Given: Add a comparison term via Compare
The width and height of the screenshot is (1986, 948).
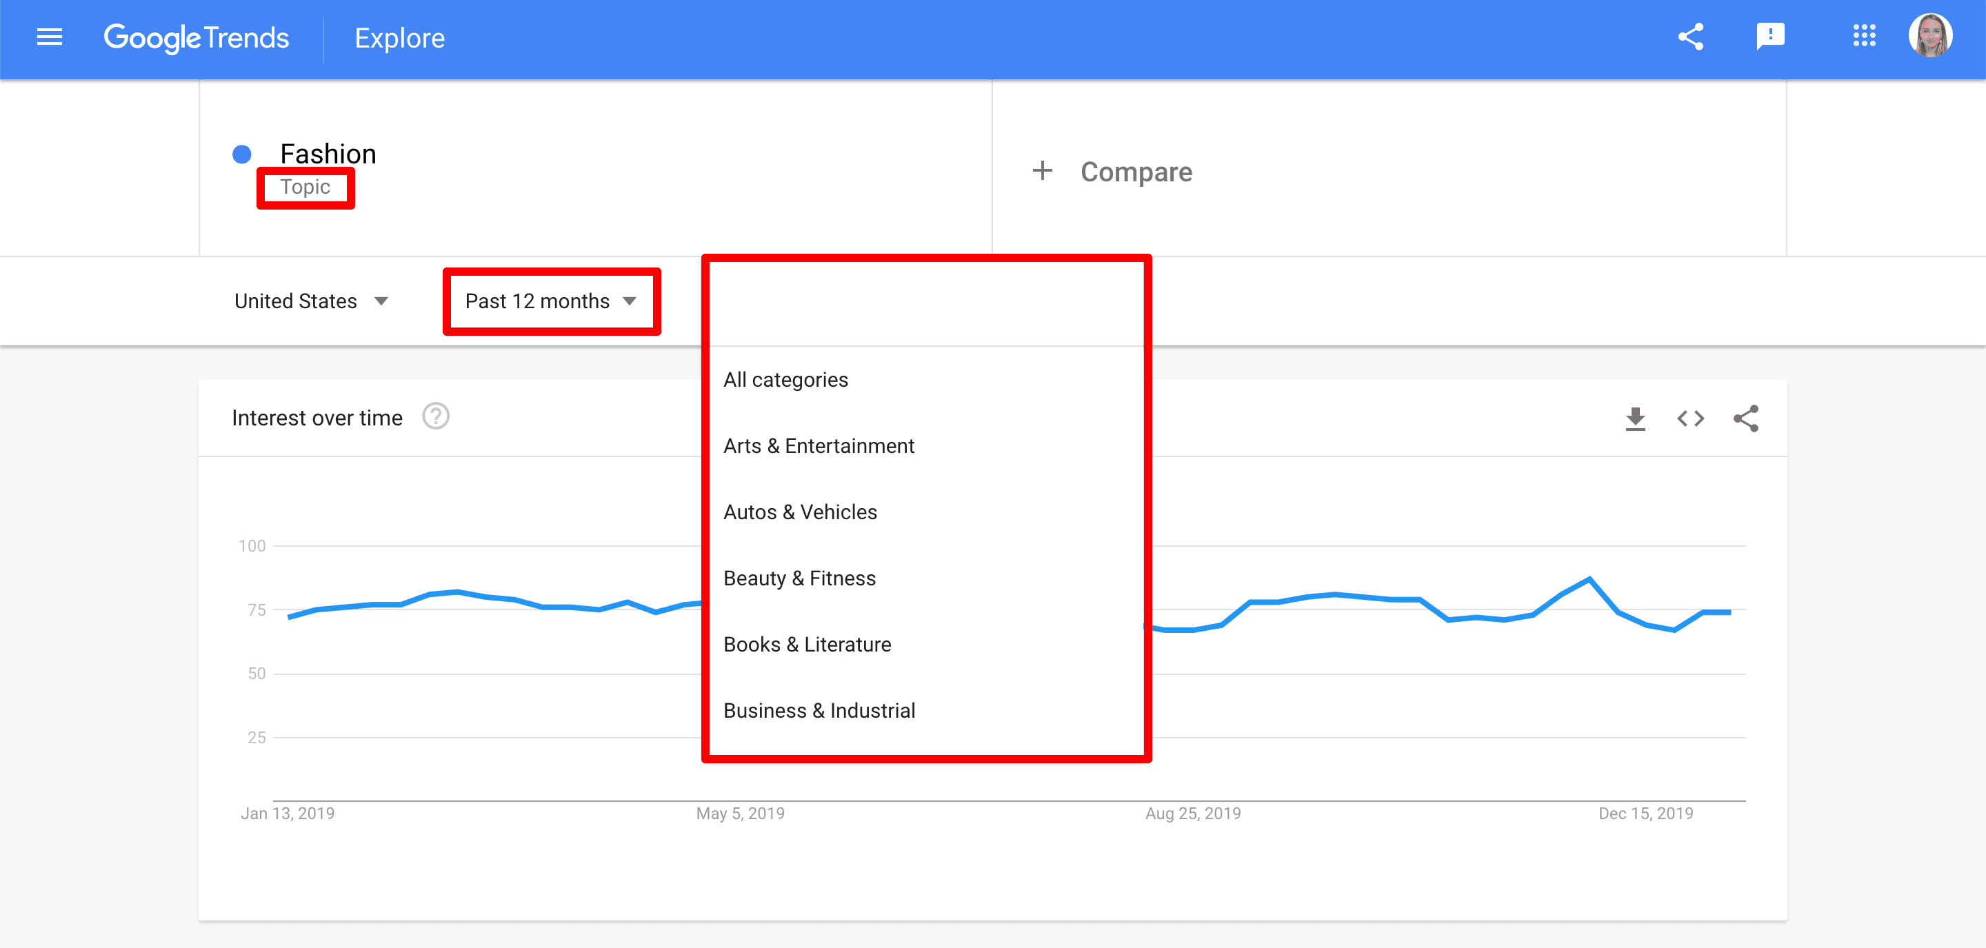Looking at the screenshot, I should point(1136,171).
